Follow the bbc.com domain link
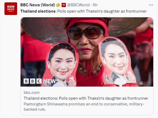Screen dimensions: 158x118 click(31, 93)
